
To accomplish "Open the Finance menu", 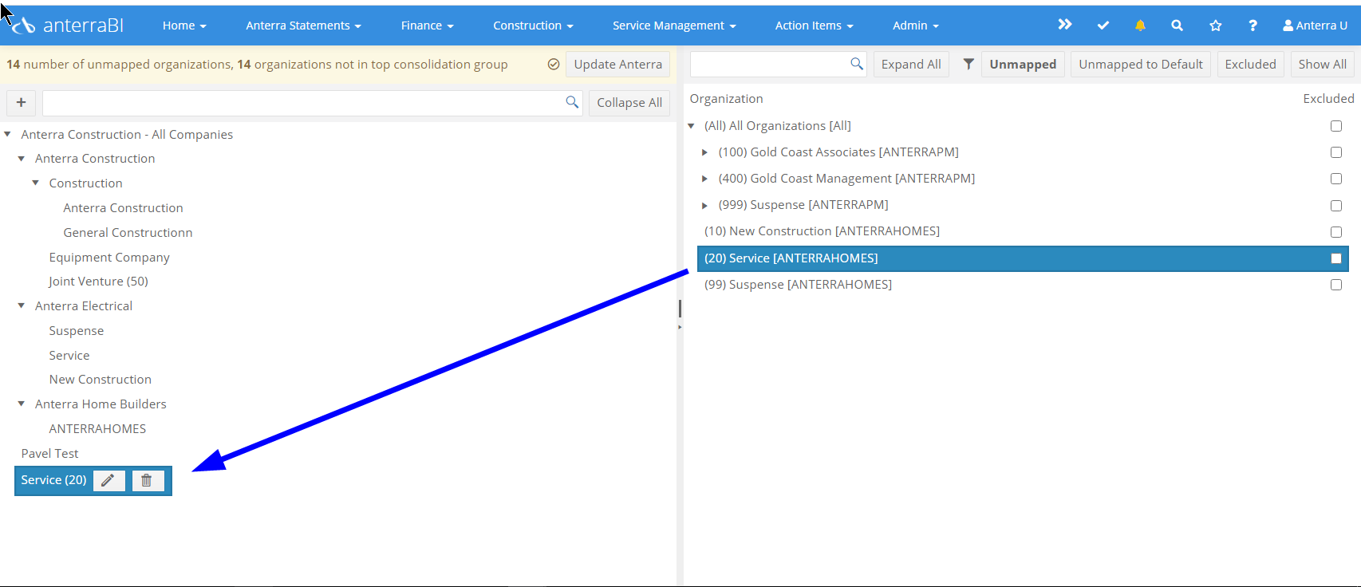I will pos(427,26).
